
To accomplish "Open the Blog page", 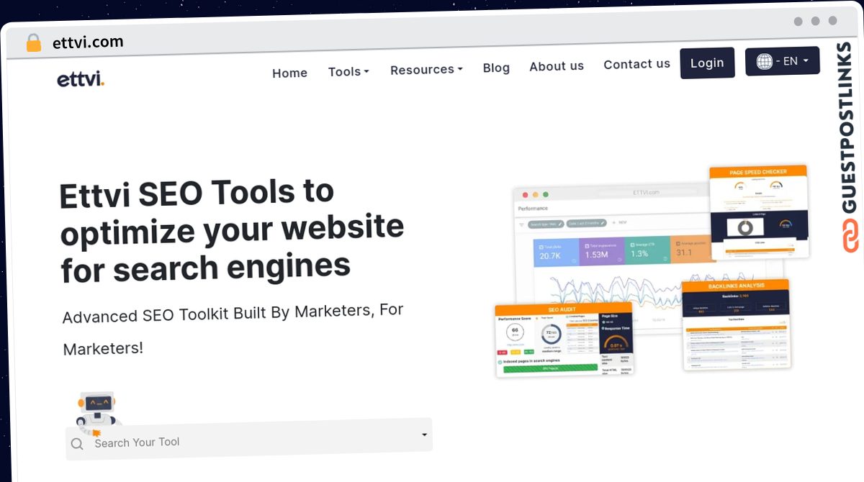I will [x=496, y=68].
